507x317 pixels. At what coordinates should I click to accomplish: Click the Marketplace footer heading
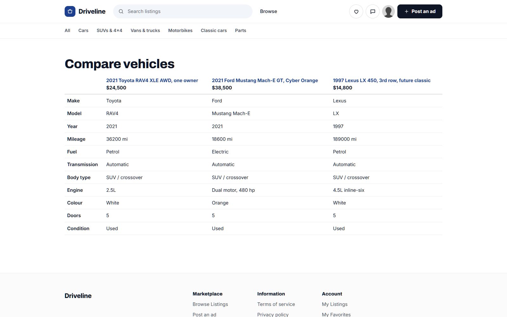click(208, 294)
